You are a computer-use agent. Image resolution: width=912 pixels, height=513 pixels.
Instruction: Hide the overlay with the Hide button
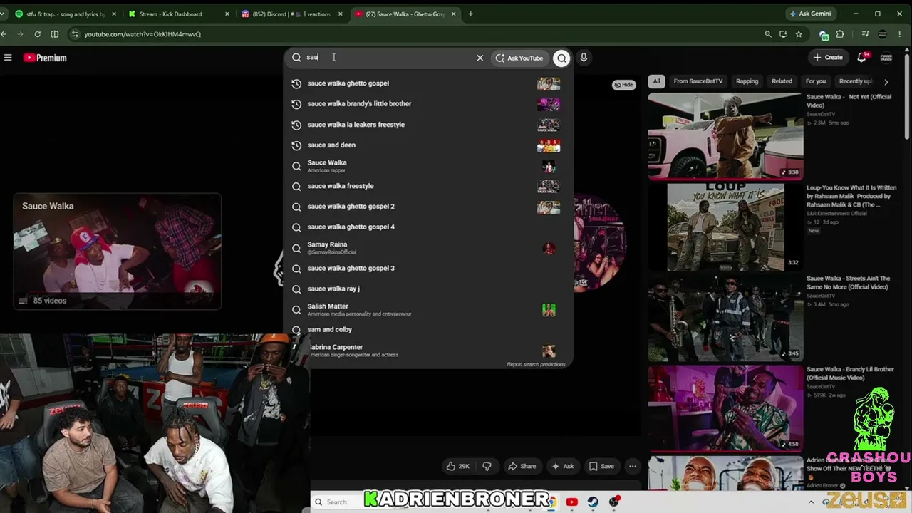(x=623, y=85)
